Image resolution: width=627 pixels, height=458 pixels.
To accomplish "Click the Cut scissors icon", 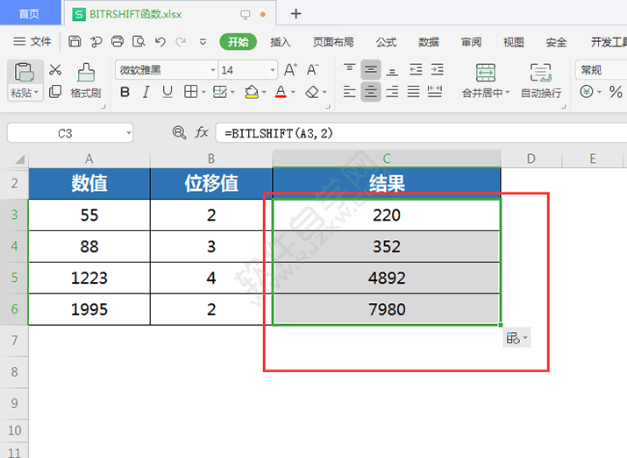I will (x=55, y=70).
